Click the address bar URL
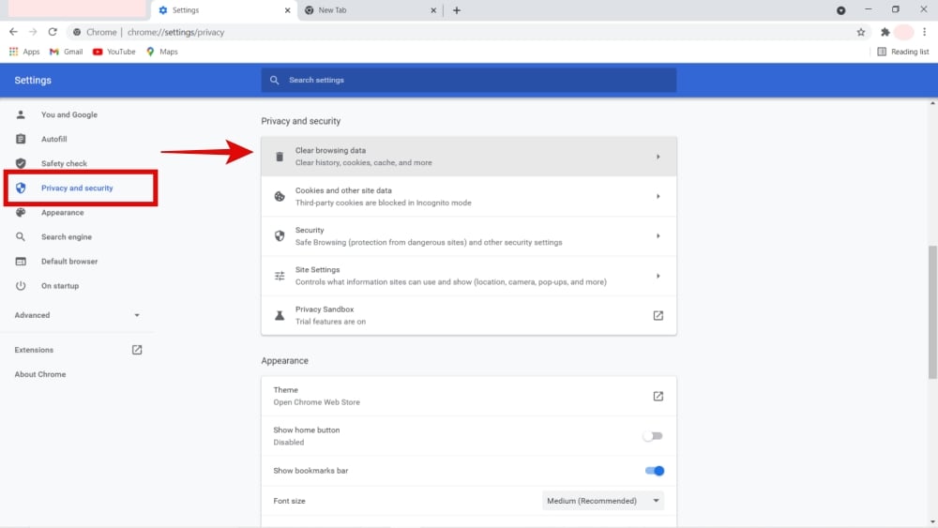The height and width of the screenshot is (528, 938). click(176, 32)
